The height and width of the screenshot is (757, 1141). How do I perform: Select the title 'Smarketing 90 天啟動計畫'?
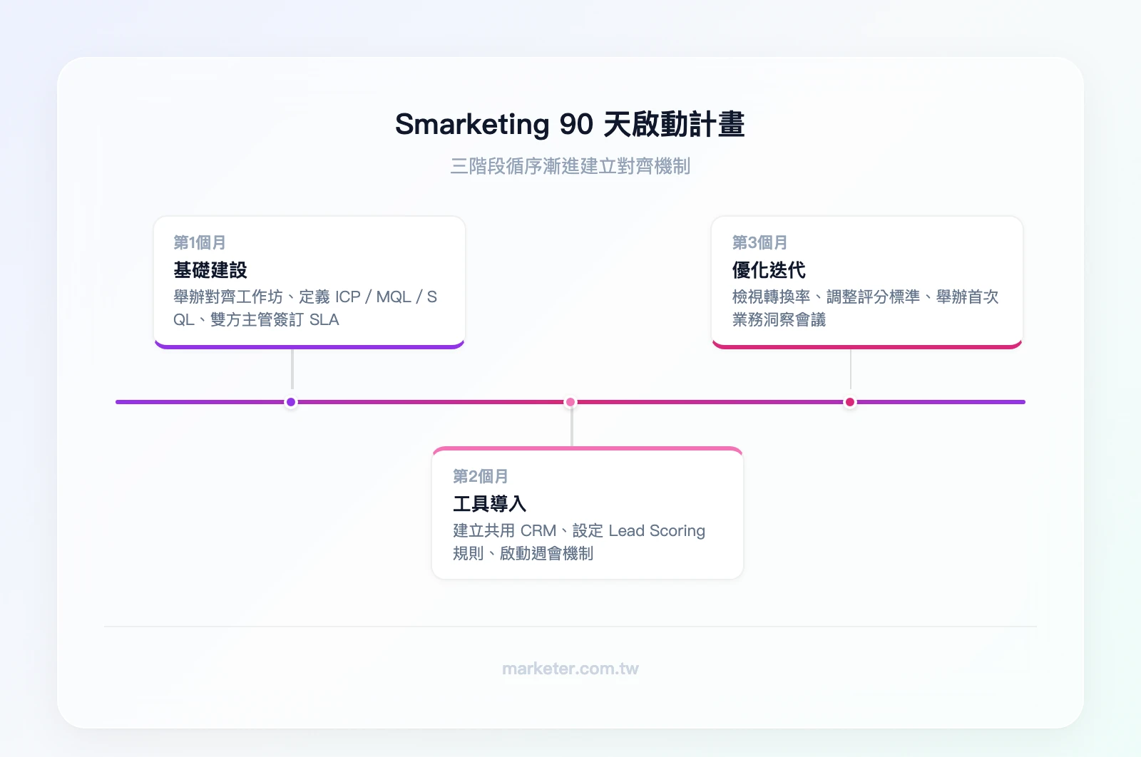[570, 124]
